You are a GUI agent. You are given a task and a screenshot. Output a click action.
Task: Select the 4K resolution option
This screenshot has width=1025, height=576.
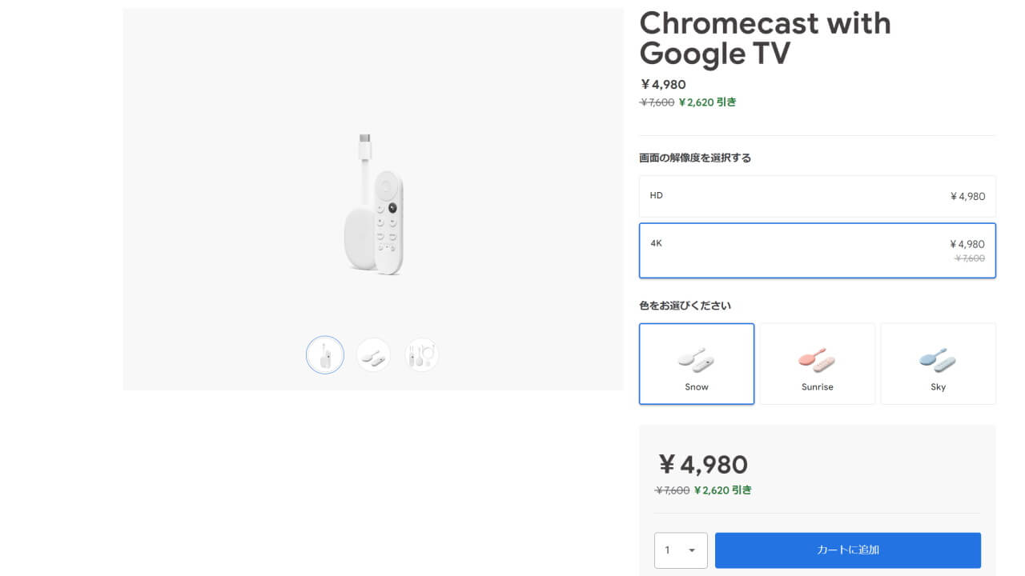pyautogui.click(x=817, y=249)
